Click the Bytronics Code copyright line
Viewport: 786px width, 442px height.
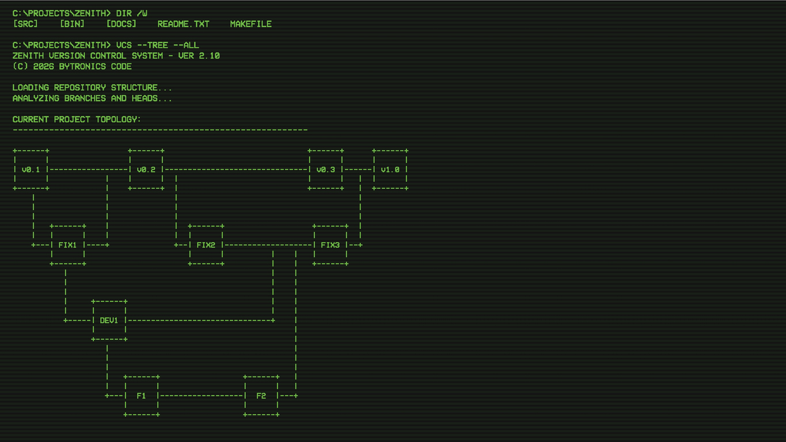(72, 66)
